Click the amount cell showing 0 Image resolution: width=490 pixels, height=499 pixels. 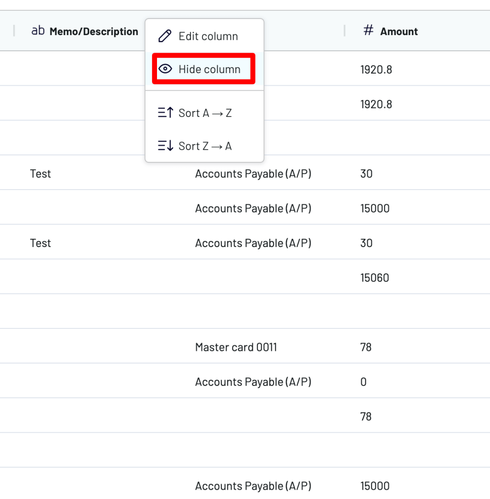click(363, 382)
